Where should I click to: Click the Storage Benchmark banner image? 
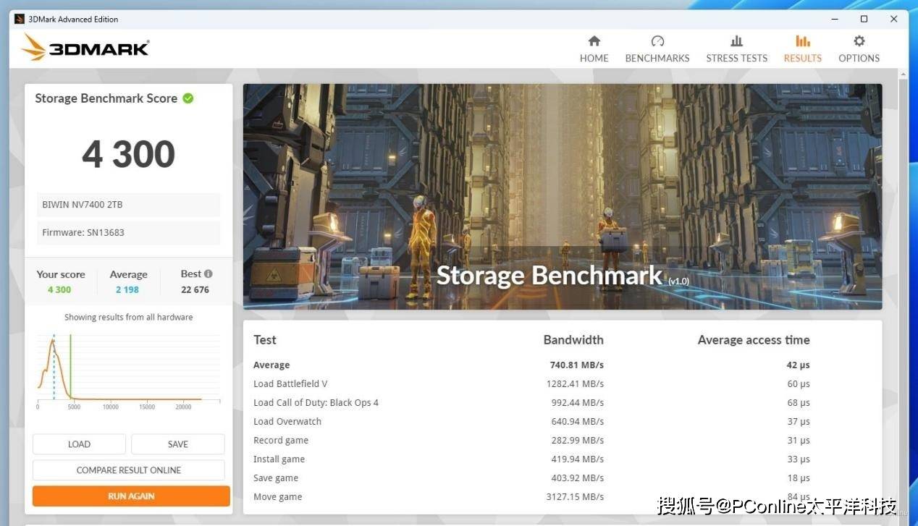click(563, 197)
